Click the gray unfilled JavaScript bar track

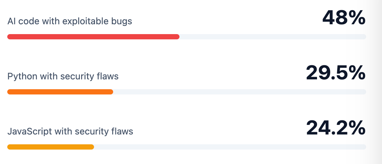coord(230,147)
